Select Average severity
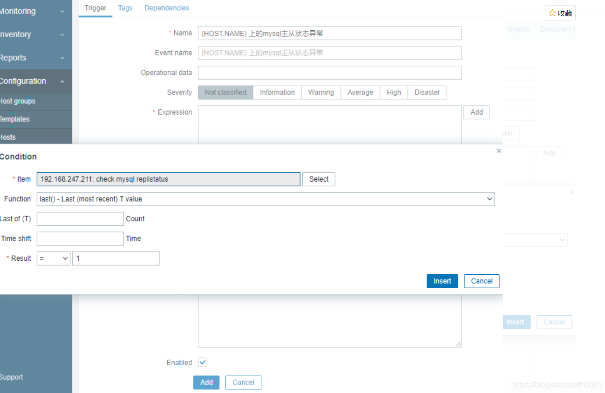This screenshot has width=605, height=393. tap(360, 92)
